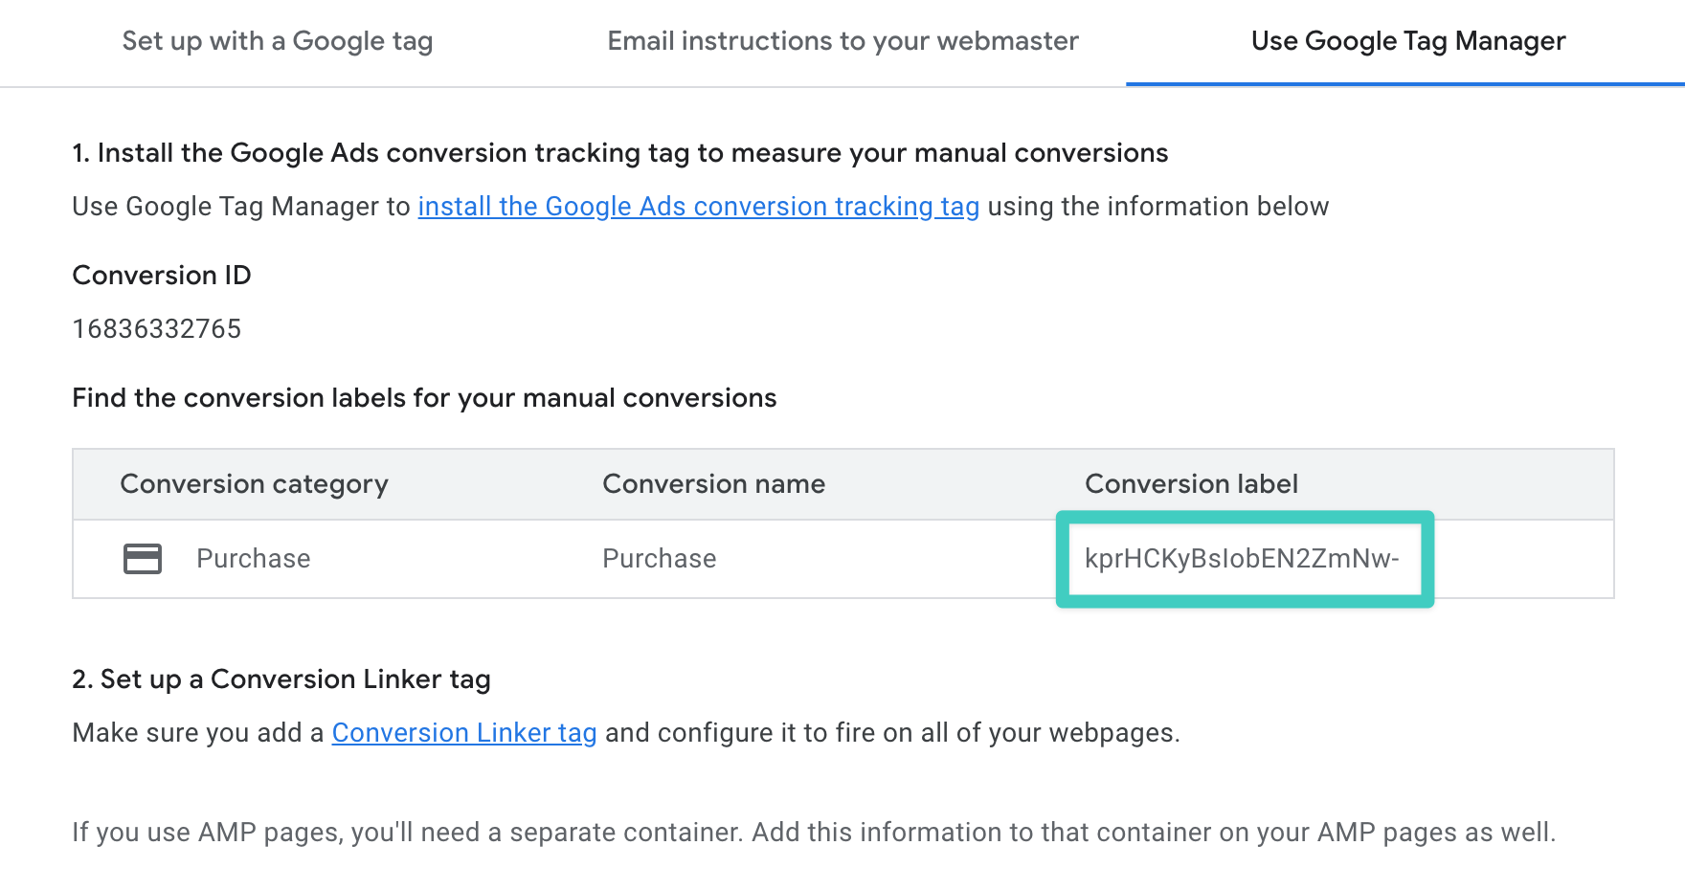Click the Purchase credit card category icon
Viewport: 1685px width, 890px height.
pos(140,558)
